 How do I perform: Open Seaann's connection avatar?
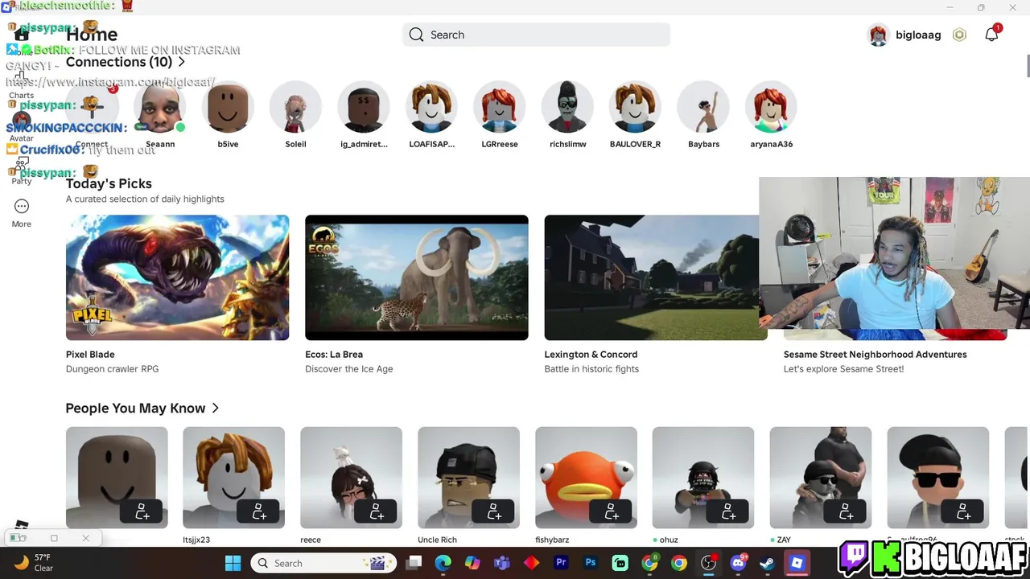tap(160, 107)
